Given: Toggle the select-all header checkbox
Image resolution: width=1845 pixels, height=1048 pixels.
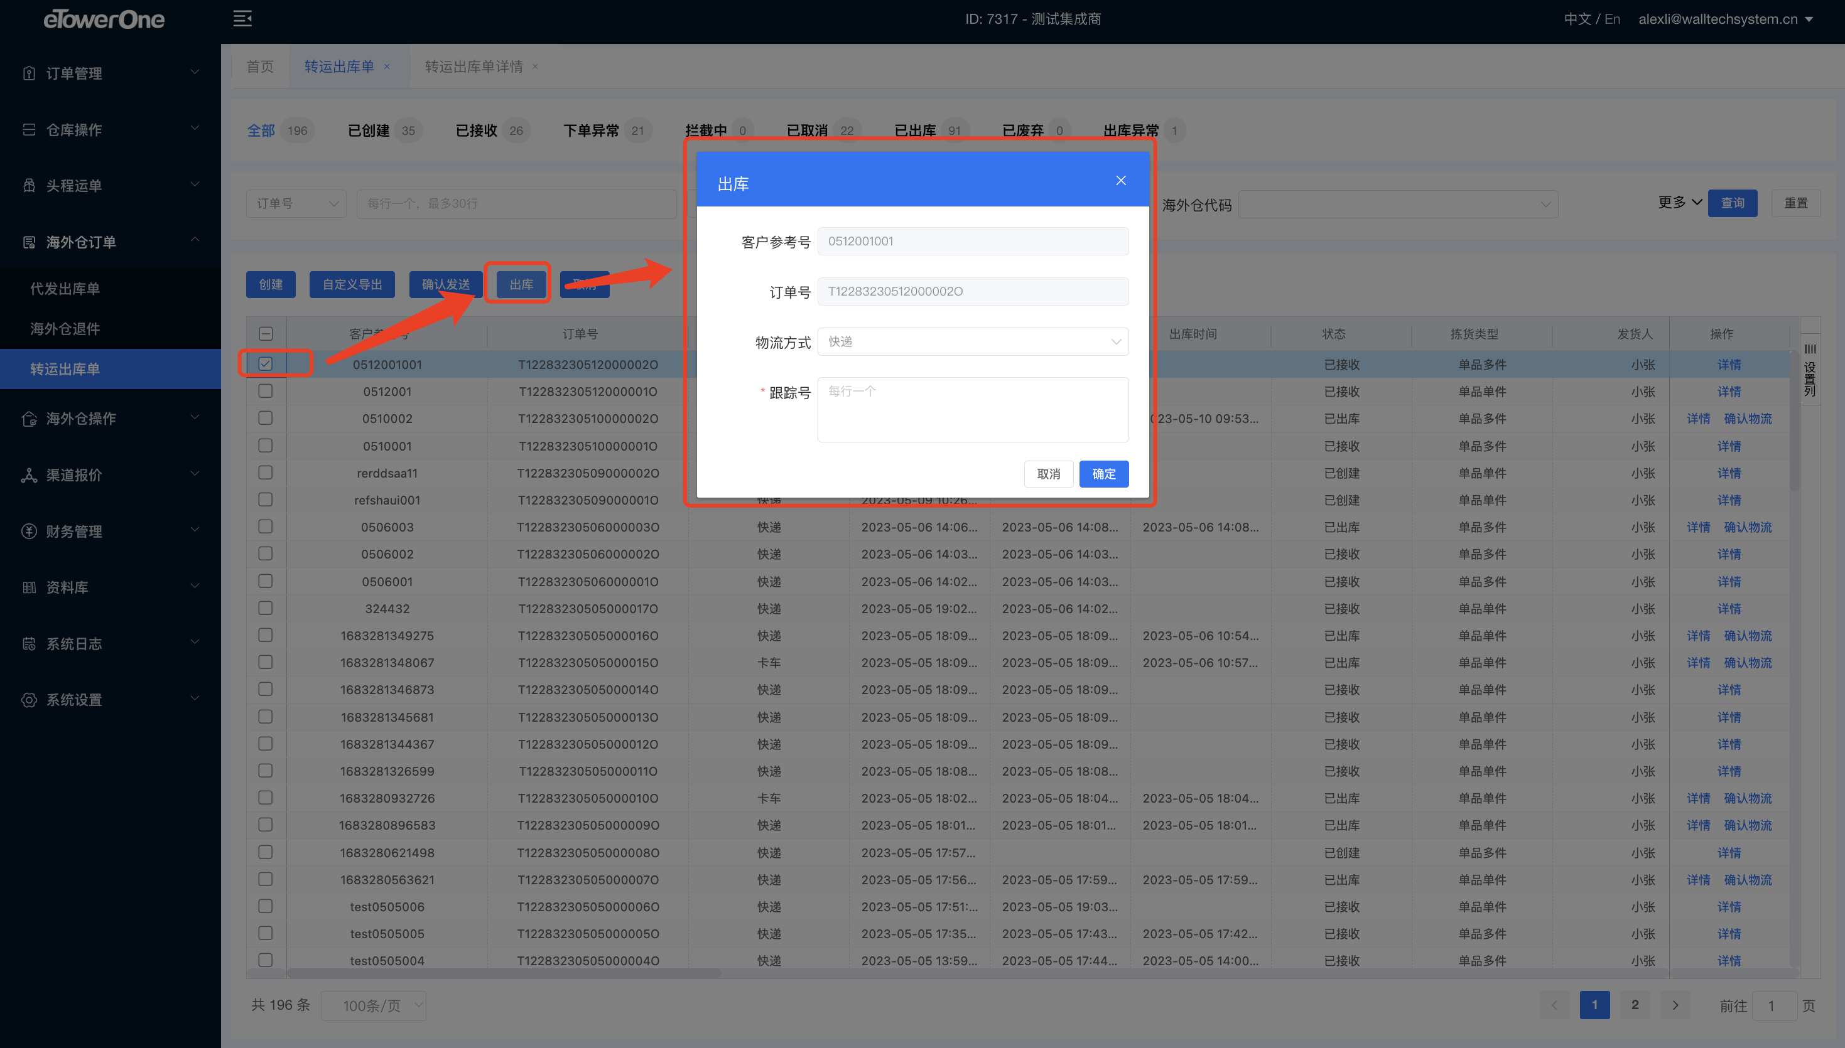Looking at the screenshot, I should point(266,334).
